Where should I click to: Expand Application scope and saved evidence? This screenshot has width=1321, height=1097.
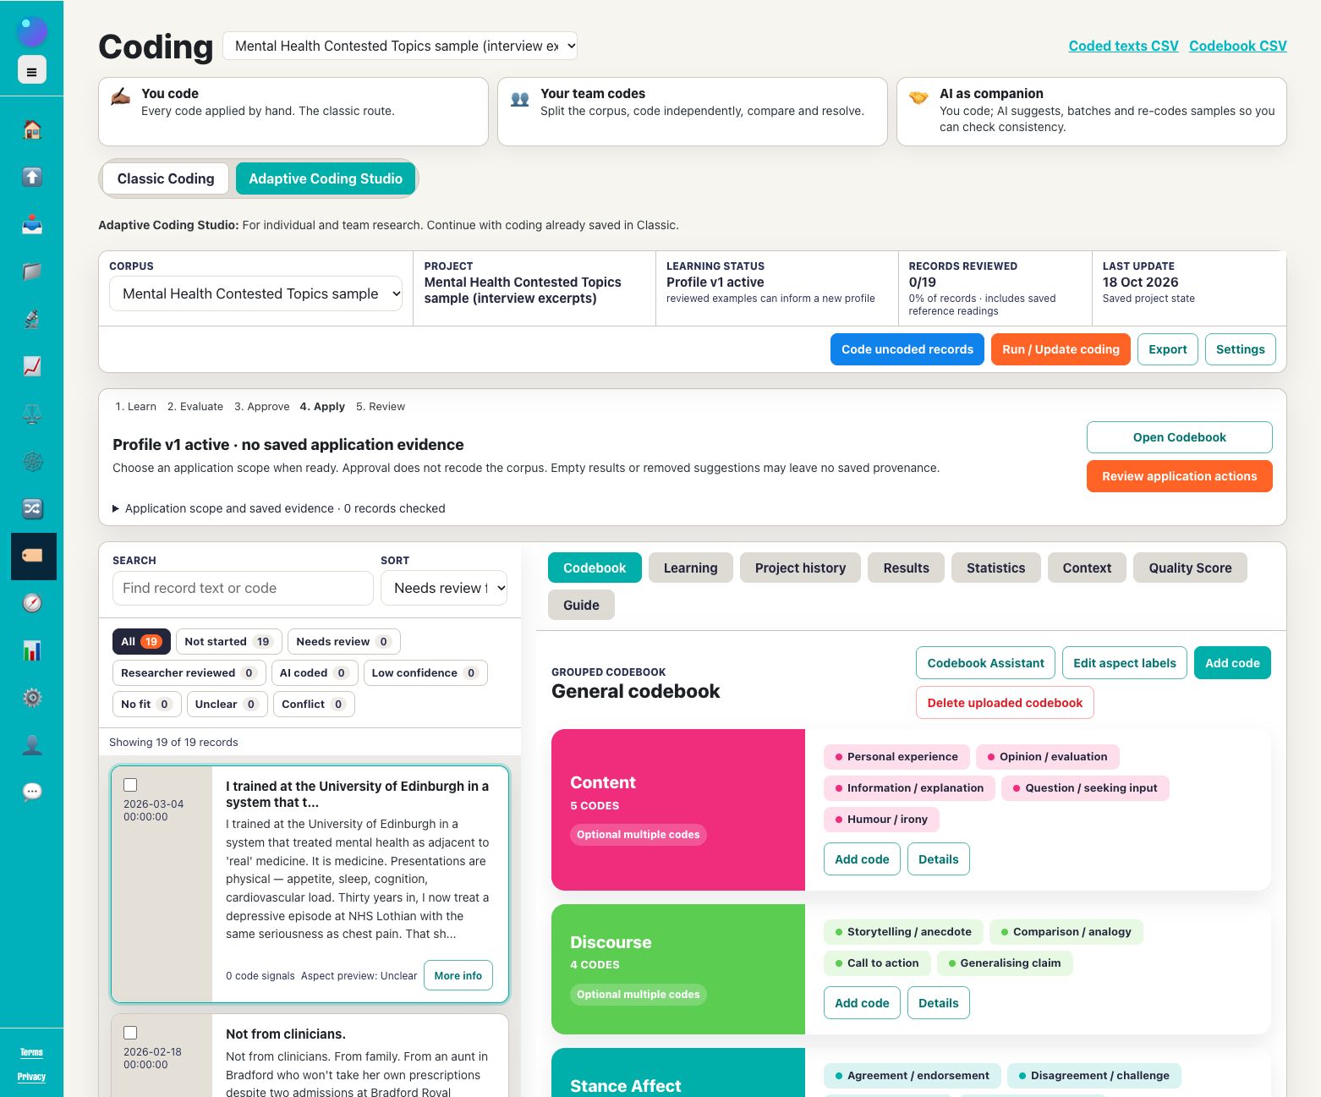coord(279,508)
